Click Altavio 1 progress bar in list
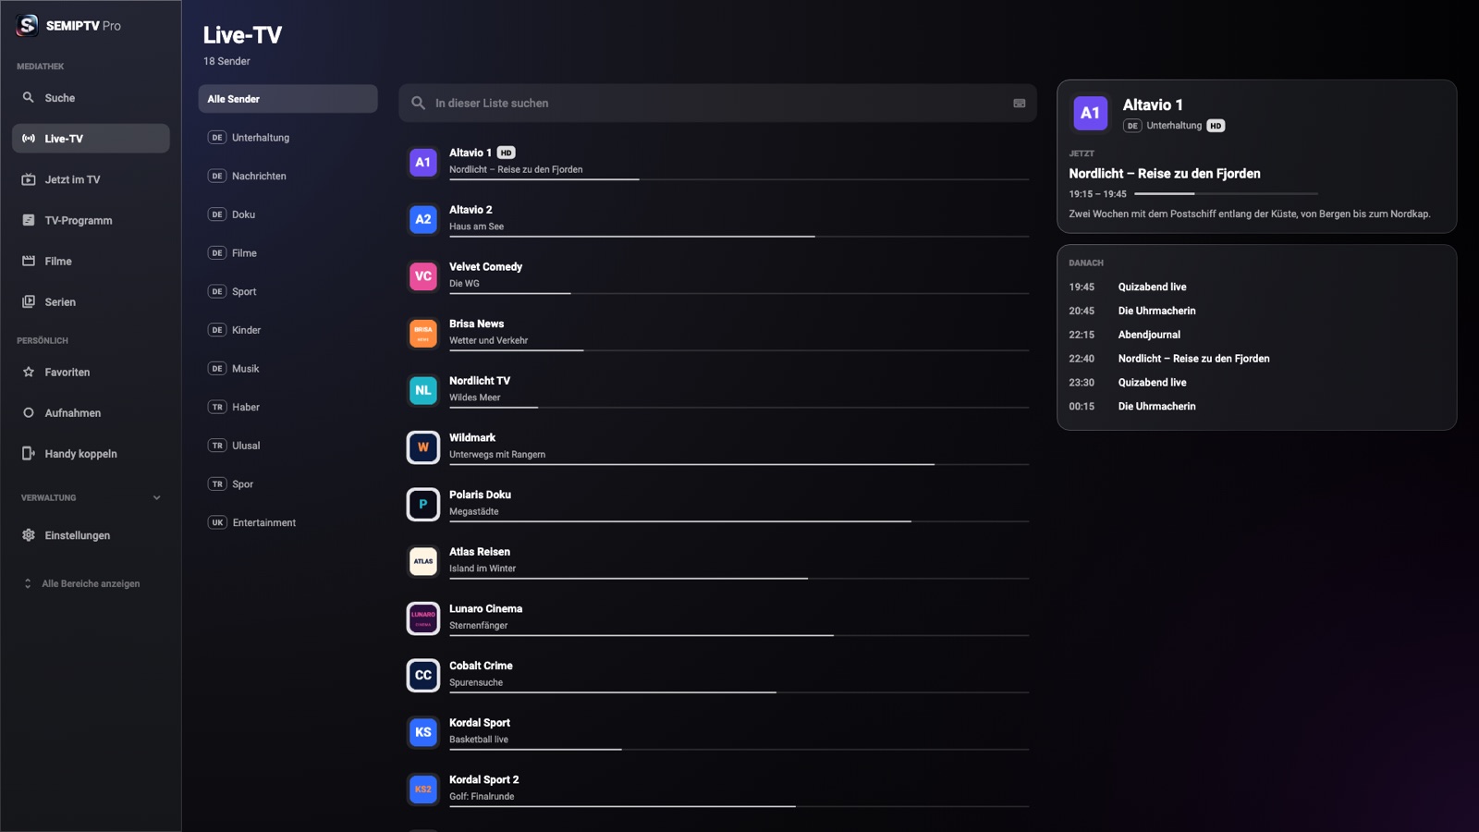1479x832 pixels. (x=739, y=179)
